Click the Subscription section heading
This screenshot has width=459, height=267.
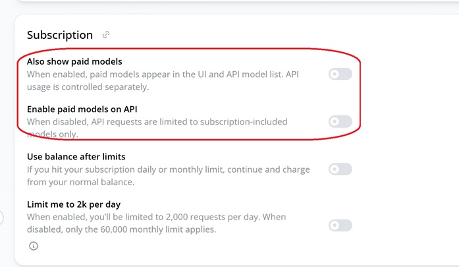60,35
